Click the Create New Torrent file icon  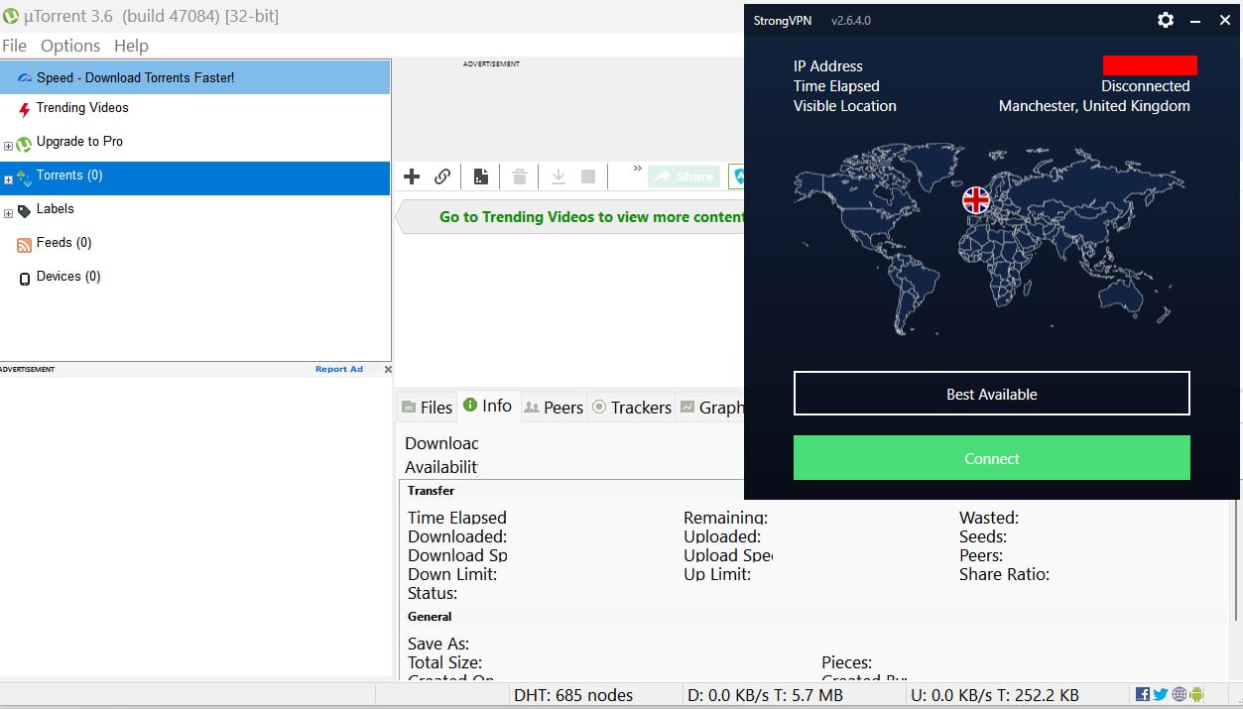pyautogui.click(x=480, y=177)
